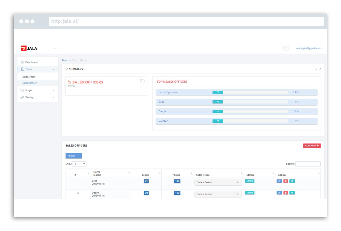Open Sales Team in the sidebar
The width and height of the screenshot is (341, 231).
click(x=29, y=77)
